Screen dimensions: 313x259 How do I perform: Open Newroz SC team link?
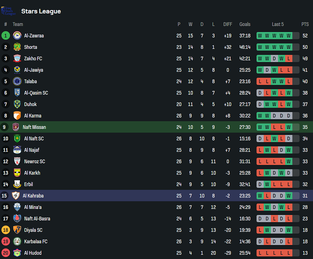[35, 162]
